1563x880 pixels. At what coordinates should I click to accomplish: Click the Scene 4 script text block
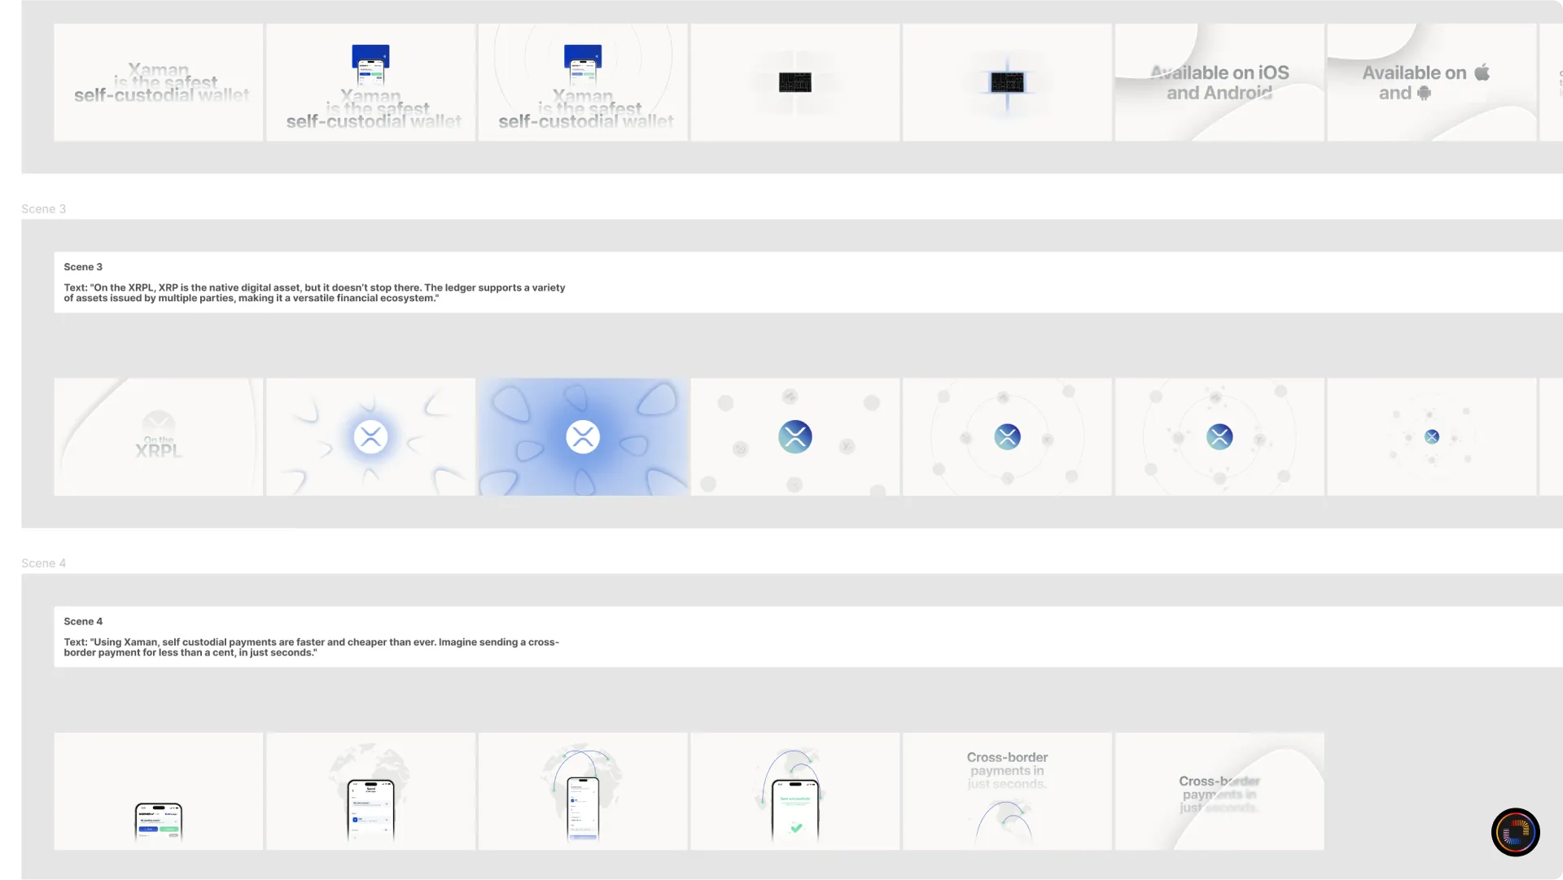pyautogui.click(x=311, y=647)
